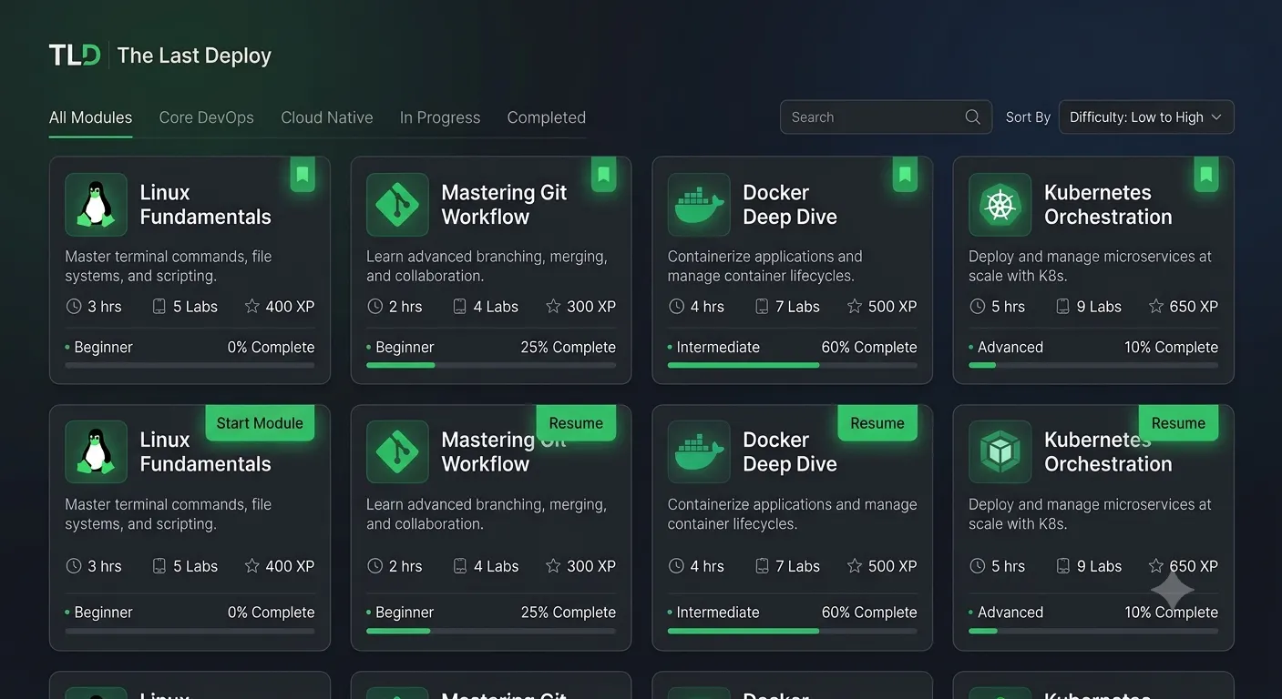Click the "Sort By" label
The image size is (1282, 699).
(x=1028, y=117)
